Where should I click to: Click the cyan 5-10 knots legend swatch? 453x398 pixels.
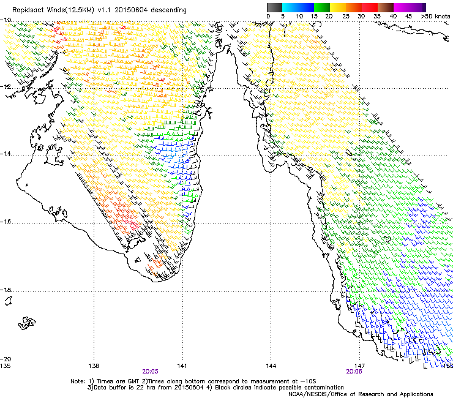290,7
